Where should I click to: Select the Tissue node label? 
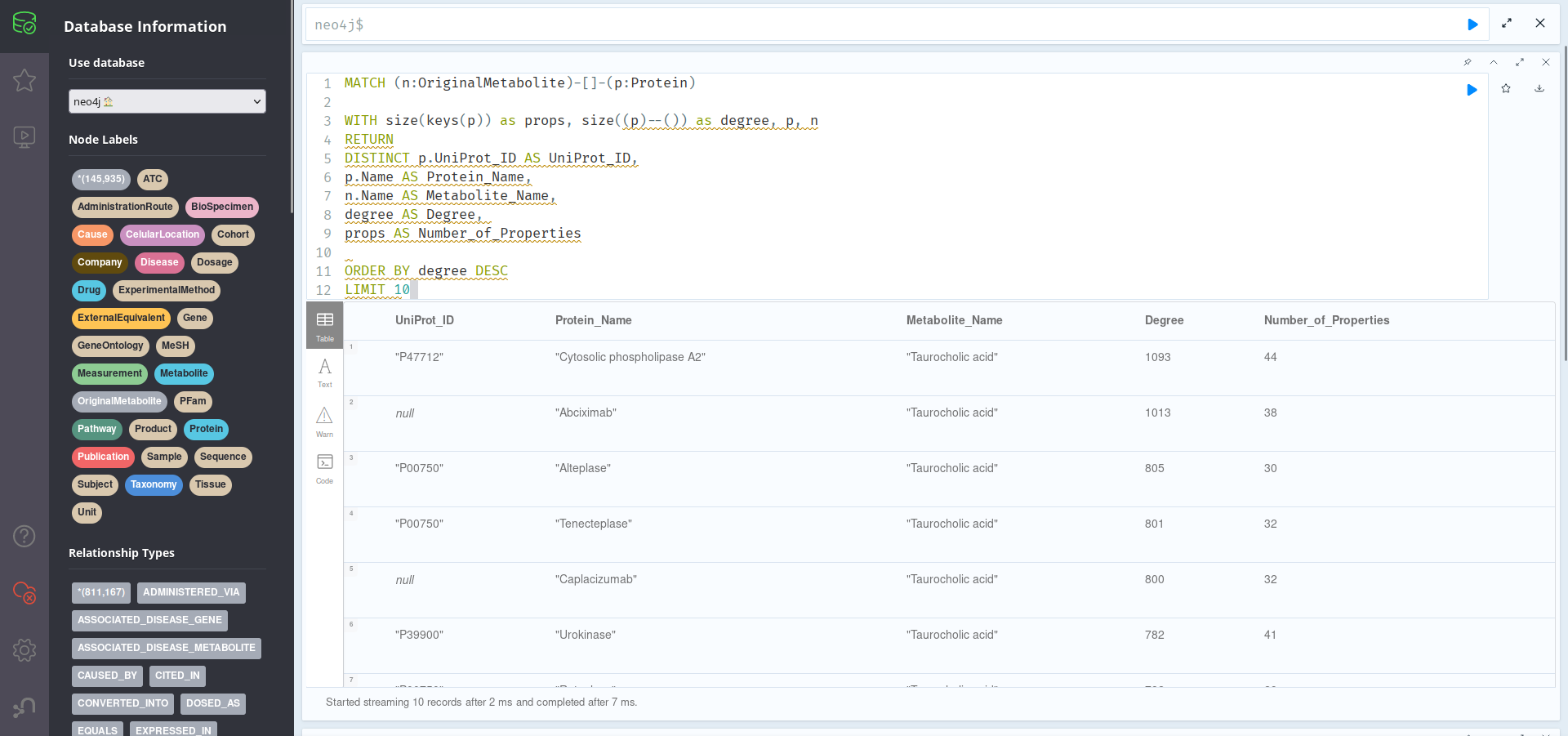[x=211, y=484]
